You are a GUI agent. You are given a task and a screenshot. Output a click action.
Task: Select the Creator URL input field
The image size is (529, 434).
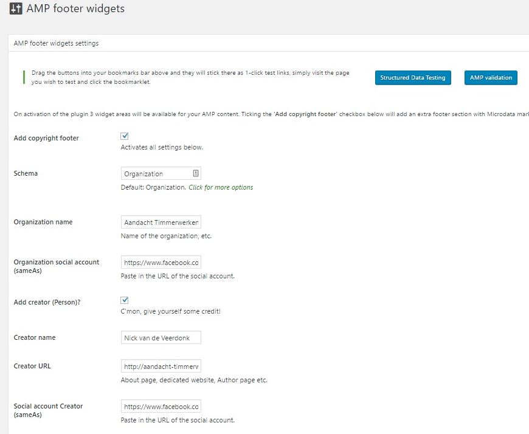click(x=161, y=366)
